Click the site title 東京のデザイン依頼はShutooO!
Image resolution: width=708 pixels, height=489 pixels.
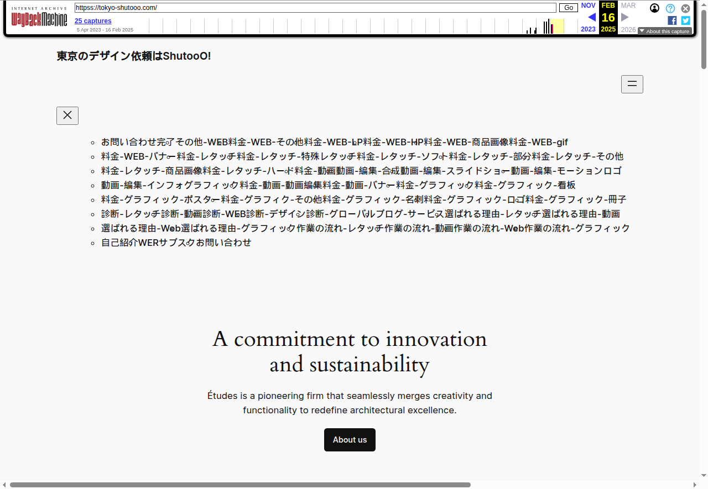pos(134,56)
